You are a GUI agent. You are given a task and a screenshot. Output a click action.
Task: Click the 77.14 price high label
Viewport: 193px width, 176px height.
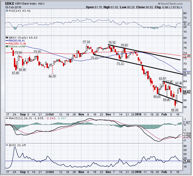tap(86, 42)
